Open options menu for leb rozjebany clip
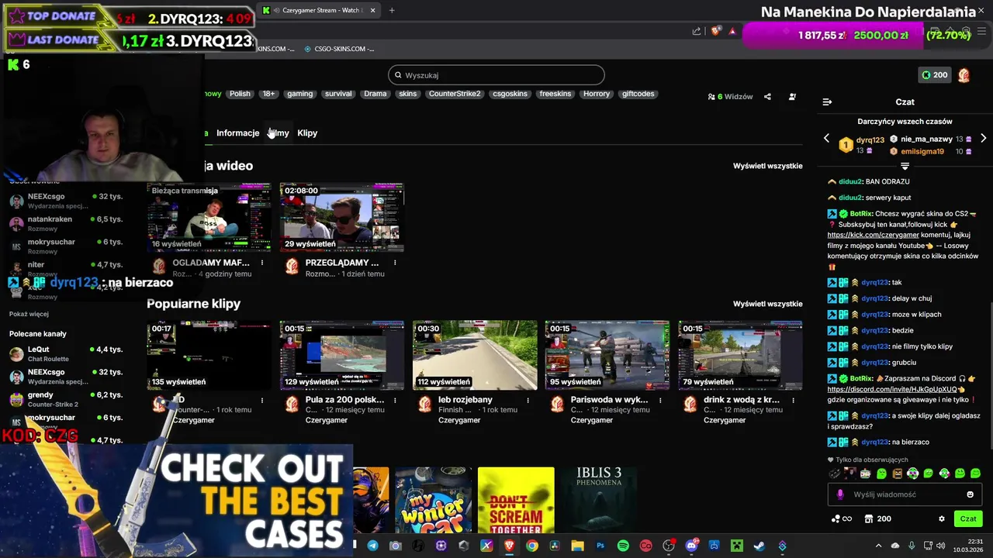Image resolution: width=993 pixels, height=558 pixels. (528, 400)
